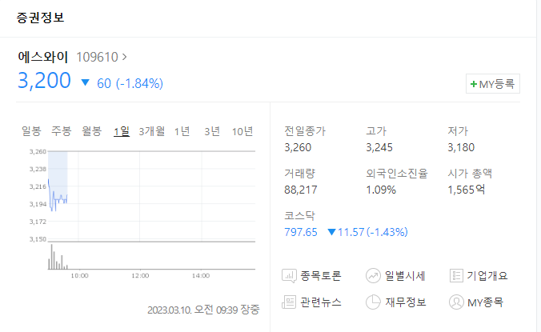Open the MY종목 person icon

[x=456, y=302]
